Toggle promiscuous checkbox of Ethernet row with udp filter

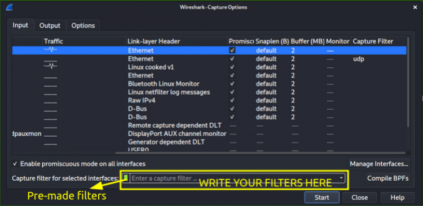coord(232,59)
